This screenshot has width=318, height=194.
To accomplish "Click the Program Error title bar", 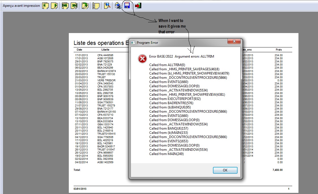I will (181, 42).
